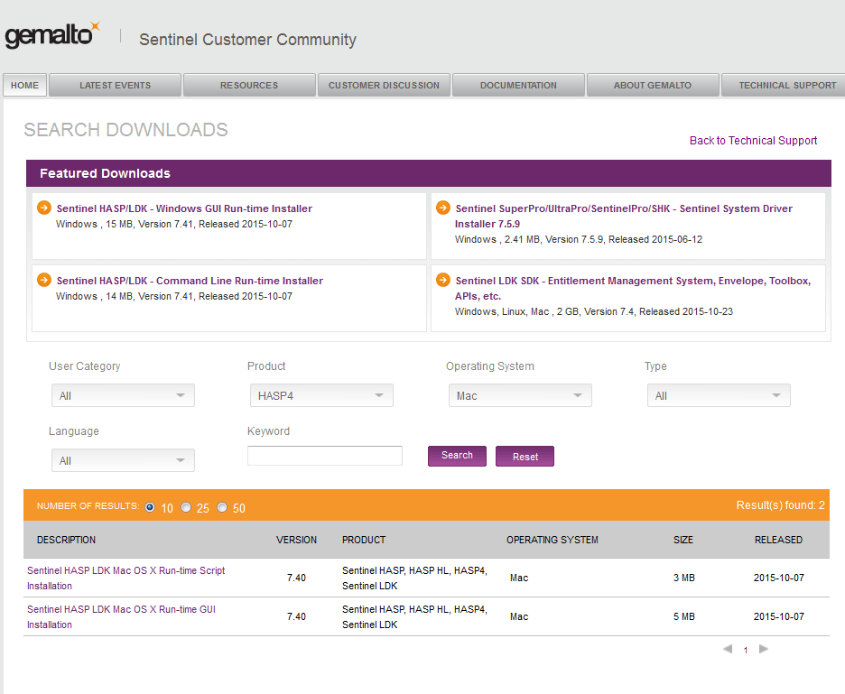Follow Back to Technical Support link
This screenshot has width=845, height=694.
(x=754, y=141)
